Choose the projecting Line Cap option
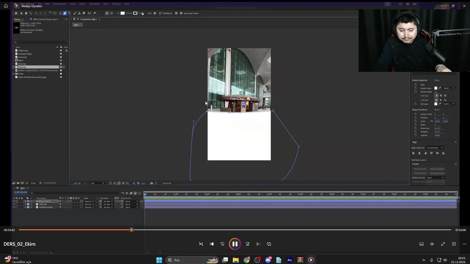Image resolution: width=470 pixels, height=264 pixels. 445,95
